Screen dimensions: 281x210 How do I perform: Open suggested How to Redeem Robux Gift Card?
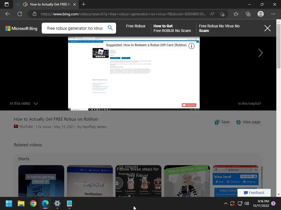146,45
